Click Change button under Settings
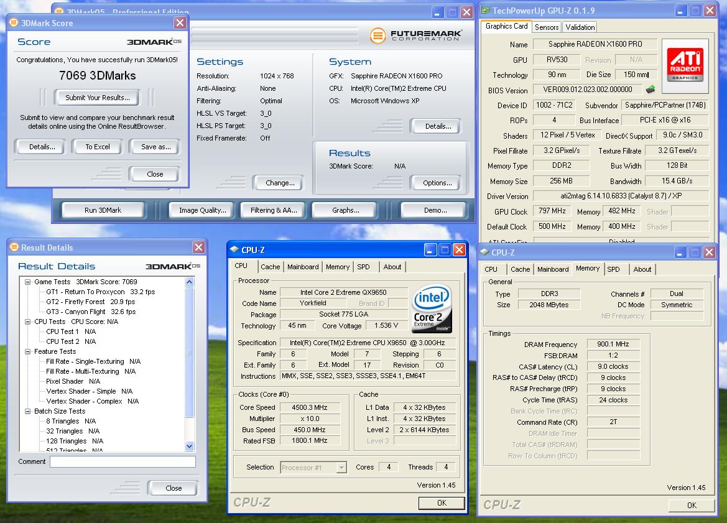This screenshot has width=727, height=523. [280, 183]
